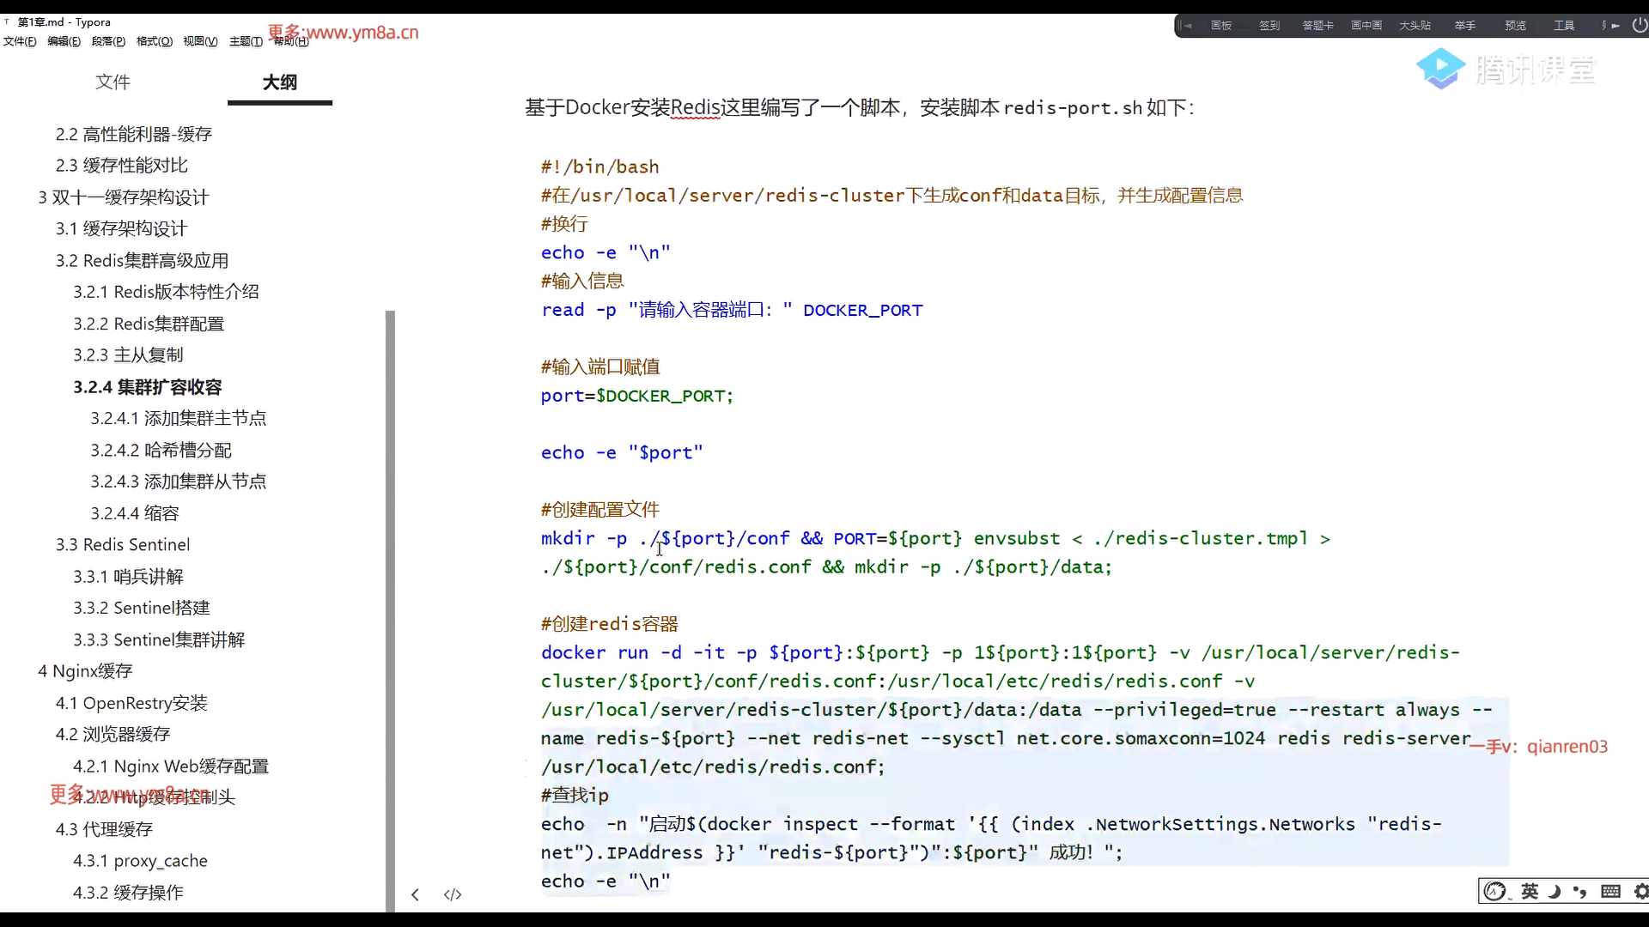This screenshot has width=1649, height=927.
Task: Collapse sidebar with left arrow icon
Action: [415, 894]
